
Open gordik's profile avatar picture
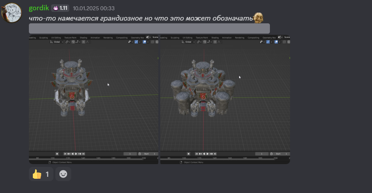click(x=11, y=13)
